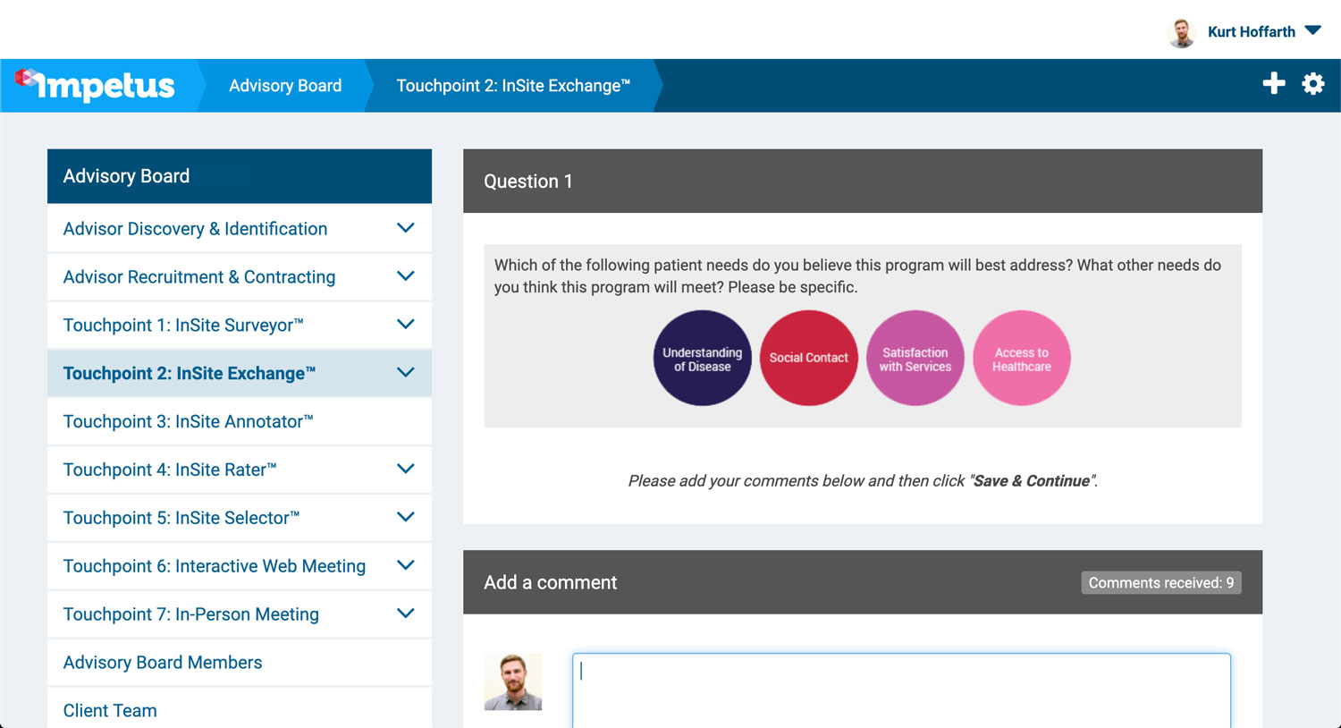Click the Impetus logo

pos(95,85)
